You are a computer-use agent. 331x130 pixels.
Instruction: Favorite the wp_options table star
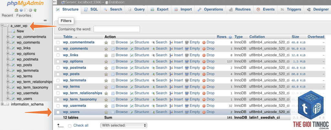106,61
